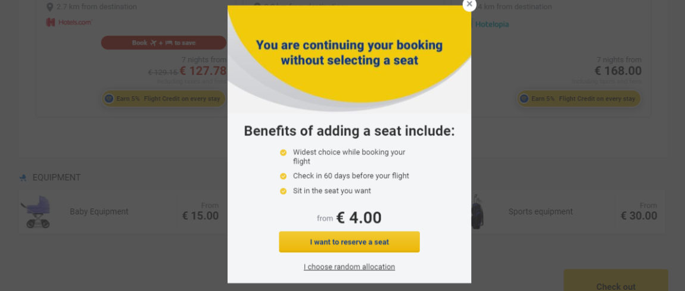Click the sports golf bag image
Viewport: 685px width, 291px height.
(477, 211)
